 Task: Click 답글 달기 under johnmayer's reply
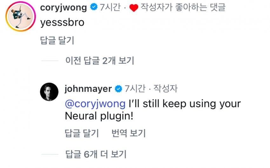coord(82,133)
